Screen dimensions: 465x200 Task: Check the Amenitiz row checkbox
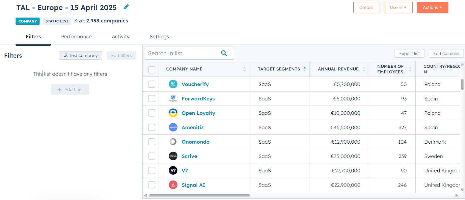152,127
